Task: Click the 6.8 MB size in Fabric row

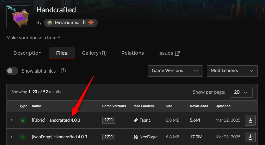Action: [x=172, y=120]
